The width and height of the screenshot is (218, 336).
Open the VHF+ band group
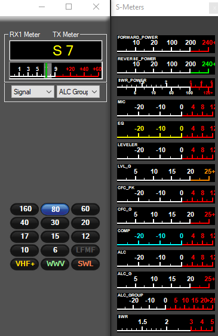click(x=24, y=264)
